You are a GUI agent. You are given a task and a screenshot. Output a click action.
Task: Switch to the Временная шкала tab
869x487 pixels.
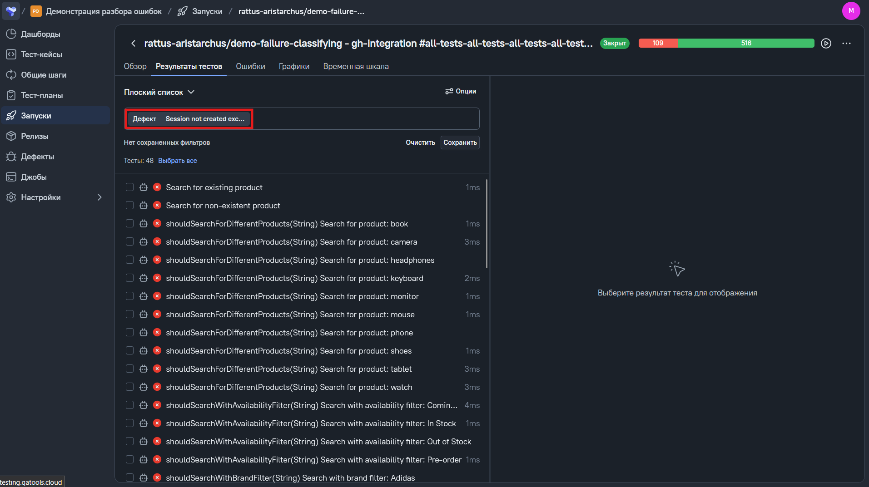click(x=356, y=66)
